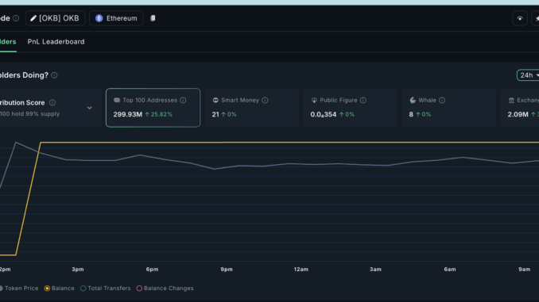Copy token address with clipboard icon
Viewport: 539px width, 302px height.
click(153, 18)
